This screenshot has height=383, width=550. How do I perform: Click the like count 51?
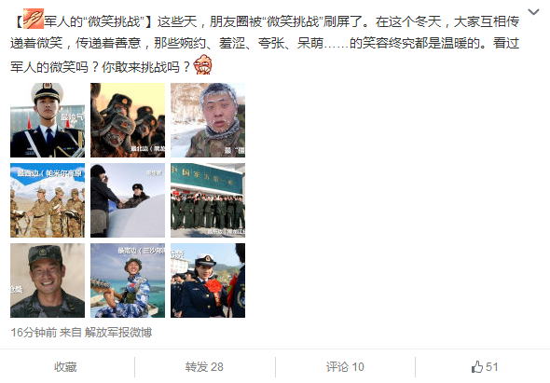491,367
